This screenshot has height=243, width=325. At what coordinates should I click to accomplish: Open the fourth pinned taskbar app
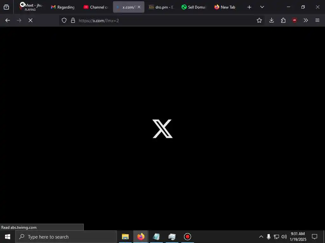click(172, 237)
